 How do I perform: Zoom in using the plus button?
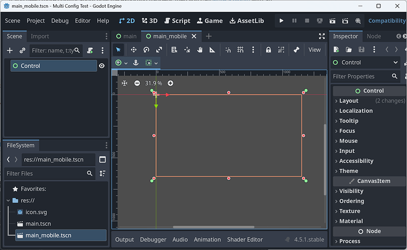[x=170, y=83]
